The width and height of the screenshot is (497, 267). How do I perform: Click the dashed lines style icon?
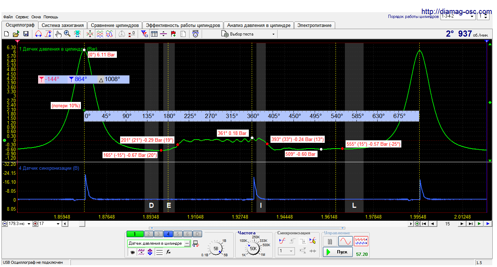click(159, 252)
